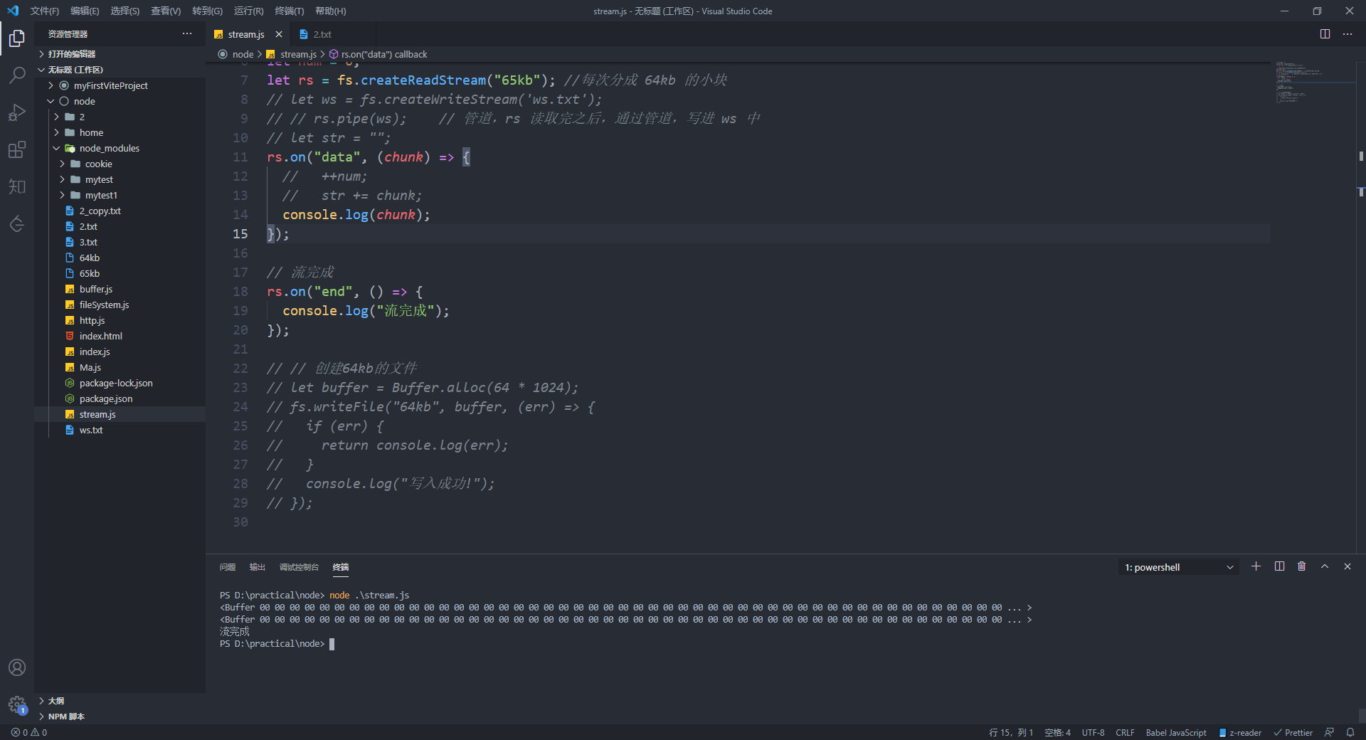This screenshot has width=1366, height=740.
Task: Open the Extensions view
Action: point(17,149)
